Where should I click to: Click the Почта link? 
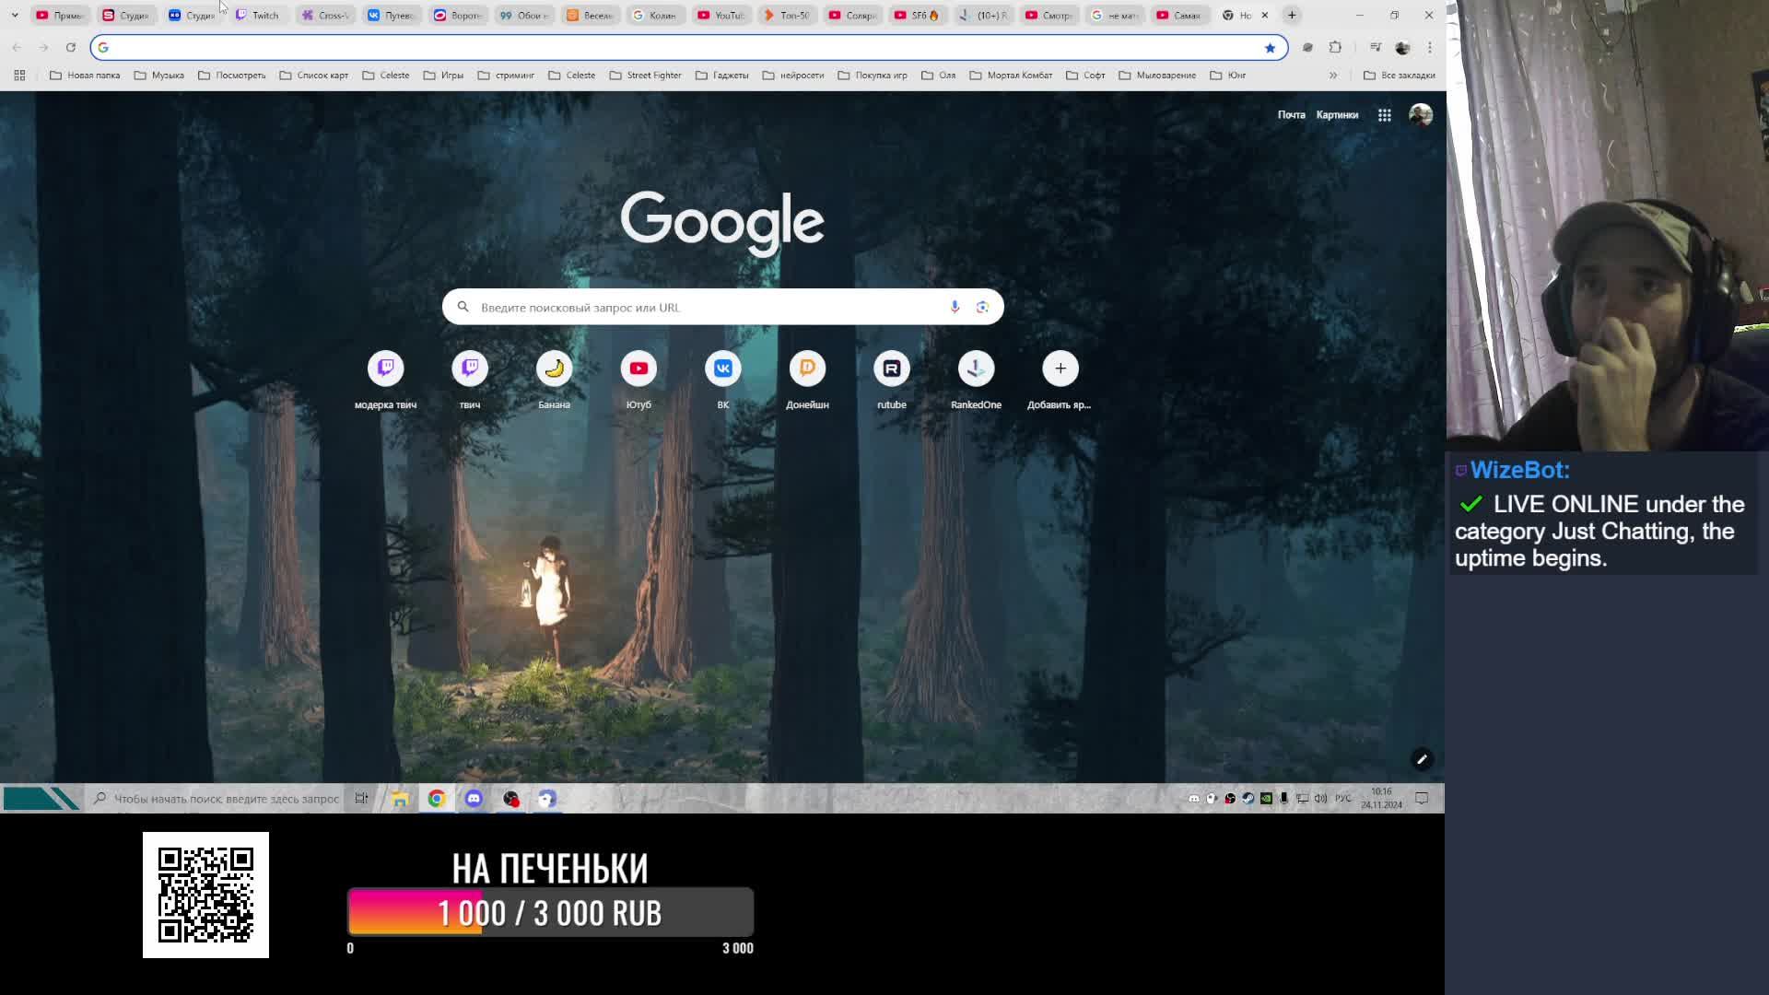(x=1291, y=115)
